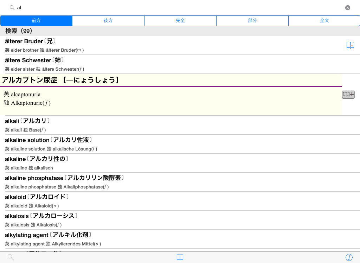Screen dimensions: 360x263
Task: Select the alkylating agent entry
Action: click(x=141, y=239)
